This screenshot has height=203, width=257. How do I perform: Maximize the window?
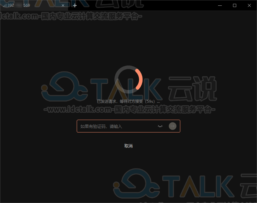tap(235, 5)
